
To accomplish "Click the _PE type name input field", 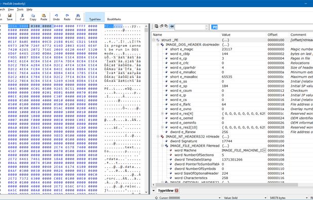I will tap(261, 27).
